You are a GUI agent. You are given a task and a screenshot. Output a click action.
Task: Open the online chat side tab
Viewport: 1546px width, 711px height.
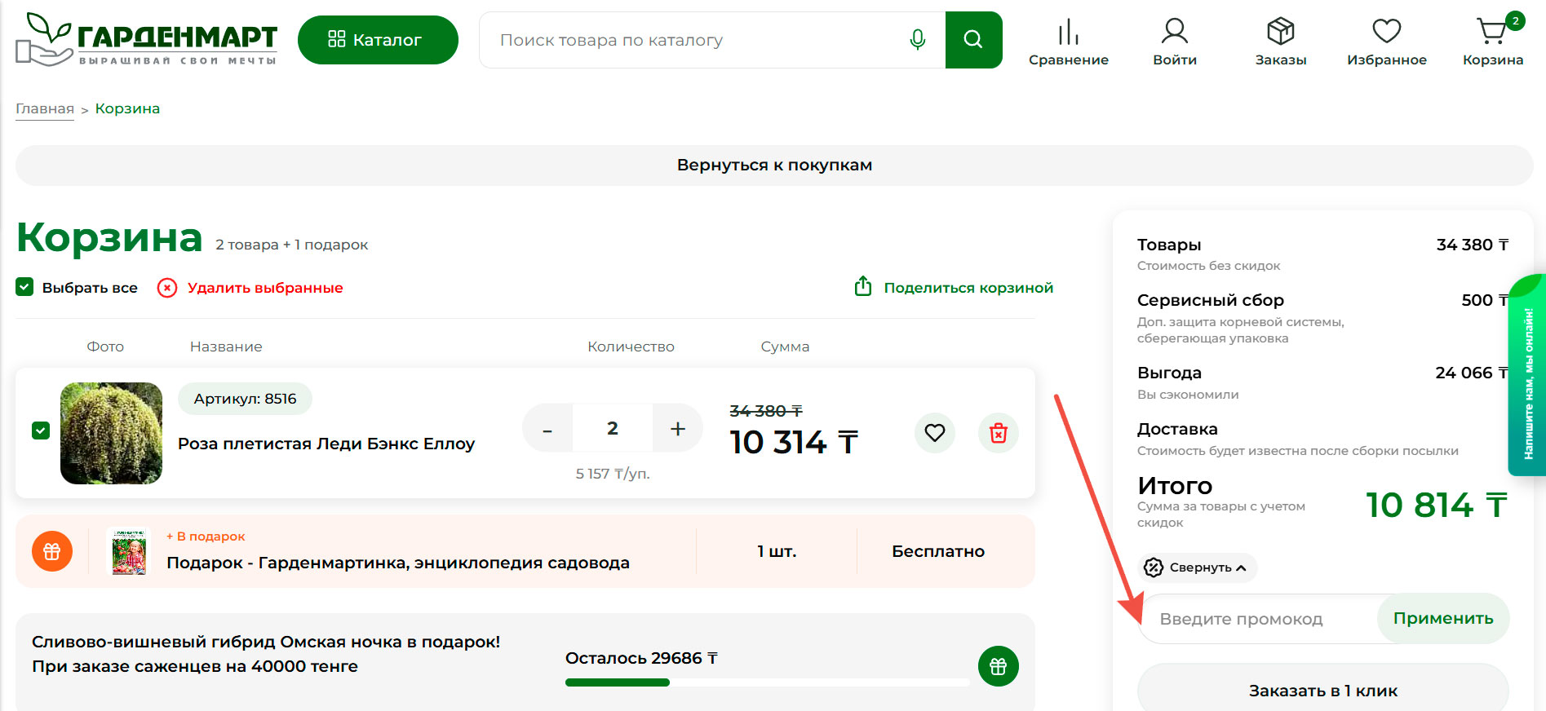(x=1528, y=375)
